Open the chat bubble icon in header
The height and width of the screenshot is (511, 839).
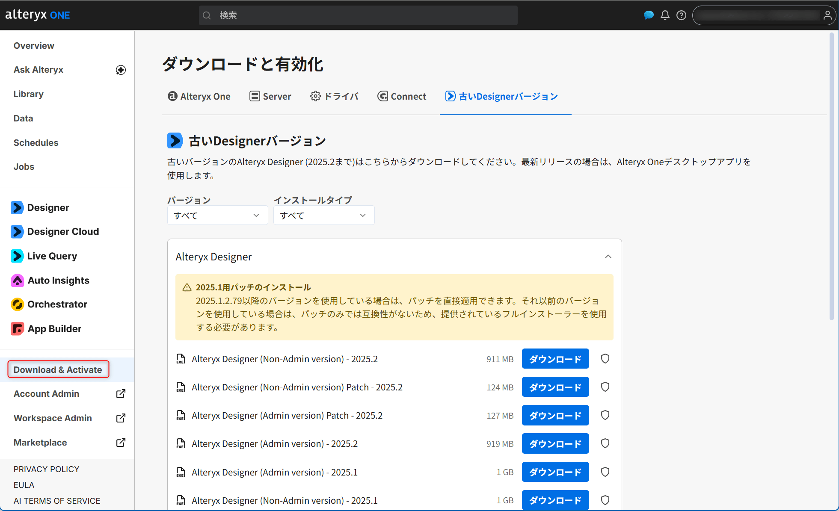point(649,15)
